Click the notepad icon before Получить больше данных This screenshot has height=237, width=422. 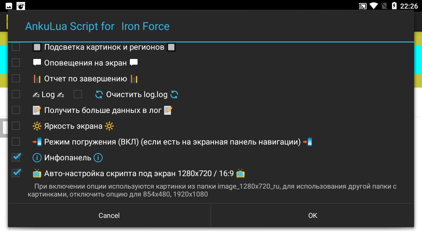(37, 110)
